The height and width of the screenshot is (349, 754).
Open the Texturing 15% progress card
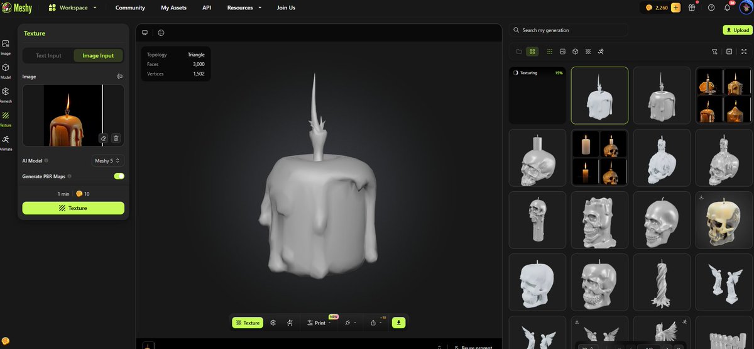pos(537,96)
